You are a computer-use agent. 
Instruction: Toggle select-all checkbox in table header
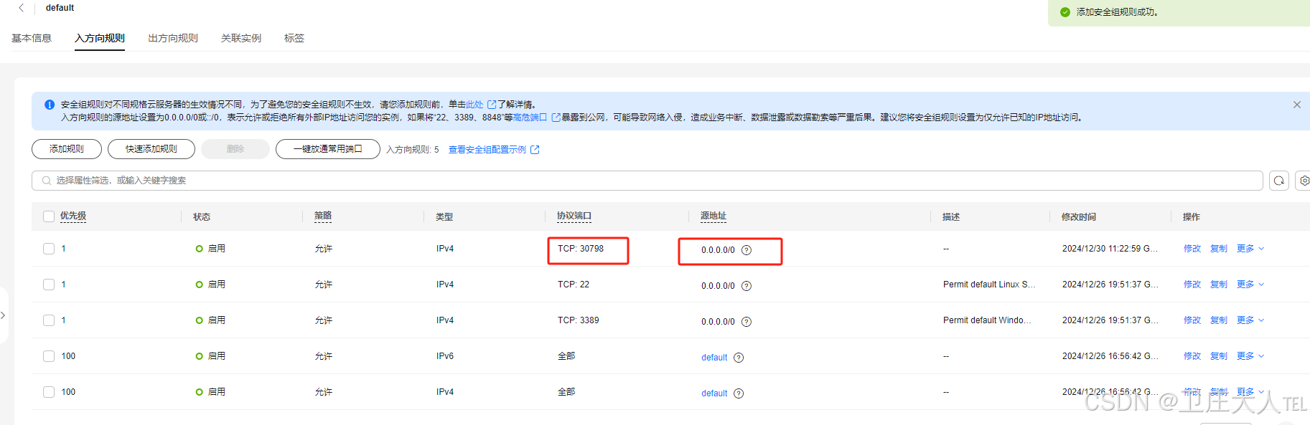[49, 216]
